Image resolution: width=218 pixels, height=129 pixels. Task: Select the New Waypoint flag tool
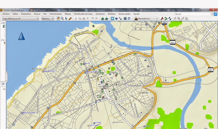coord(162,18)
